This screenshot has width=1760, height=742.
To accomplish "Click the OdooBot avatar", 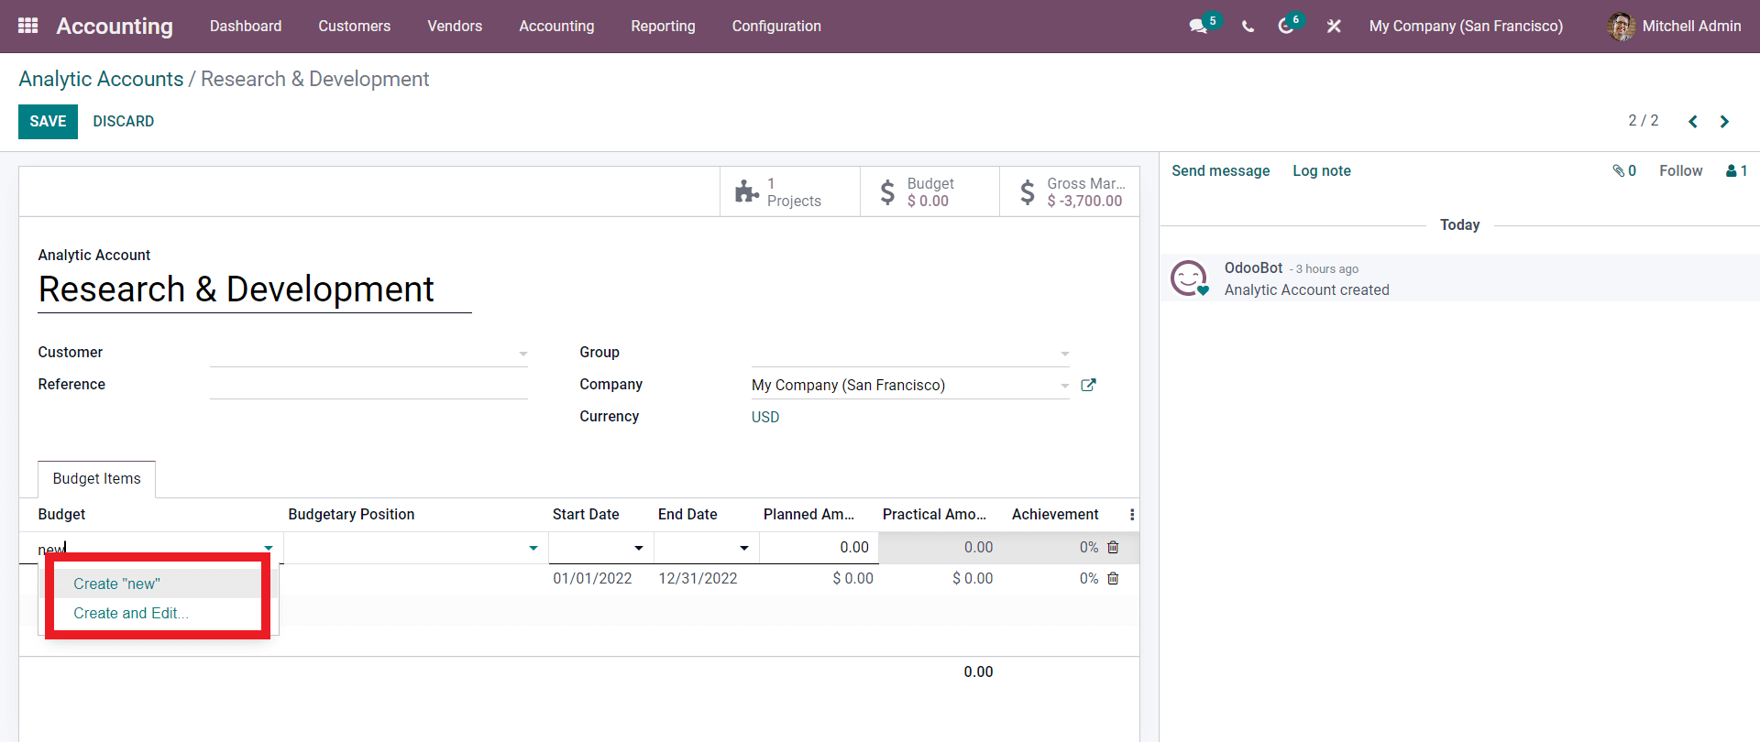I will coord(1189,278).
